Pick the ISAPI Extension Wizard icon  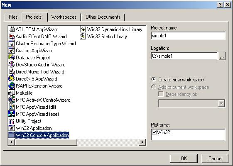(12, 86)
